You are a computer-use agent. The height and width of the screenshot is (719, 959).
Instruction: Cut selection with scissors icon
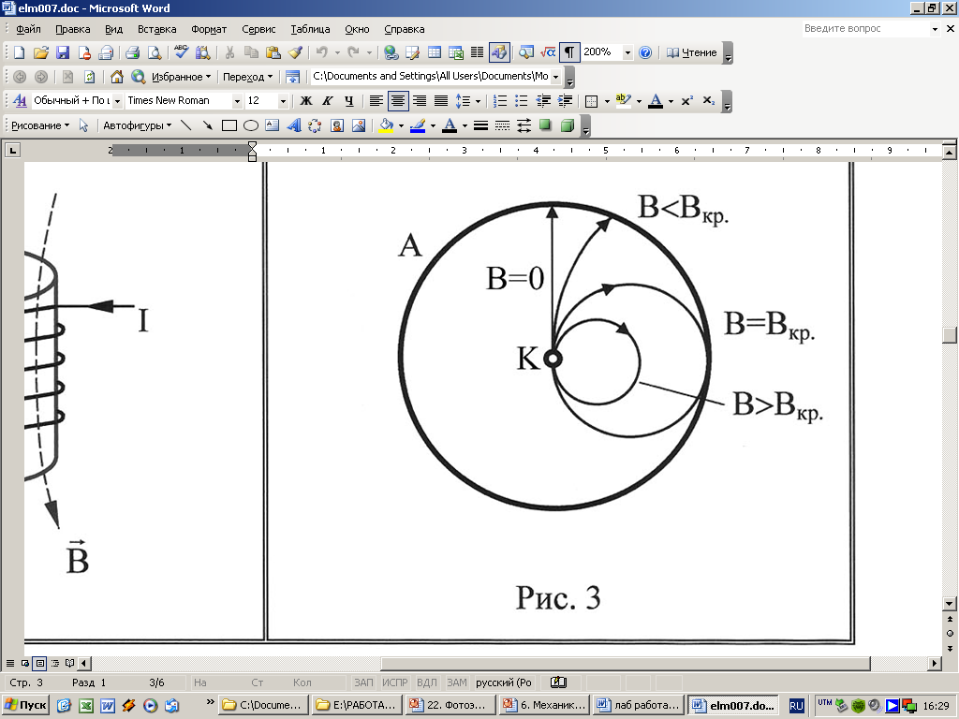coord(229,52)
